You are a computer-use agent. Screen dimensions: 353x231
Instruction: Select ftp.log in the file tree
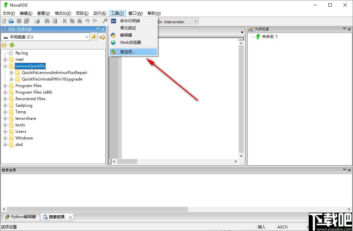click(x=22, y=53)
